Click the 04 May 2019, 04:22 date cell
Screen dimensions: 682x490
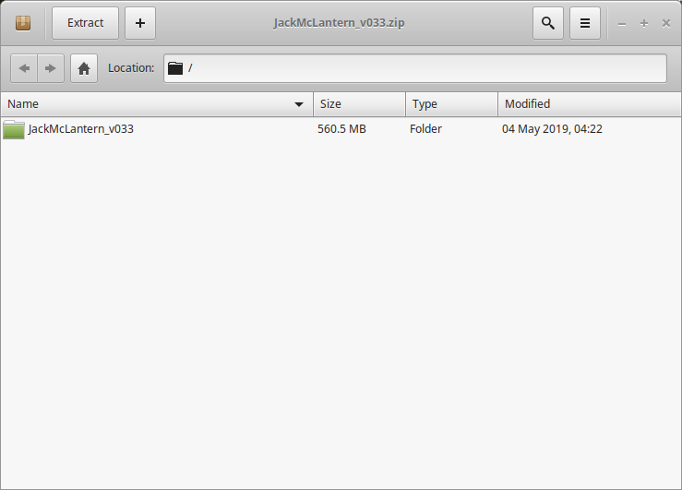click(x=552, y=129)
